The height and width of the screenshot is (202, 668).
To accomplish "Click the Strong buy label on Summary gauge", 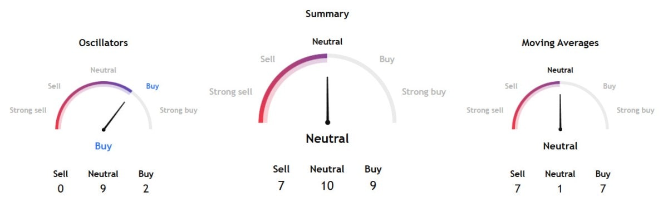I will [424, 92].
